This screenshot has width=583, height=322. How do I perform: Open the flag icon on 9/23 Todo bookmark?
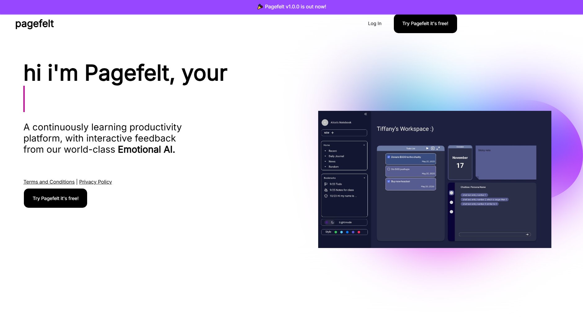[326, 183]
